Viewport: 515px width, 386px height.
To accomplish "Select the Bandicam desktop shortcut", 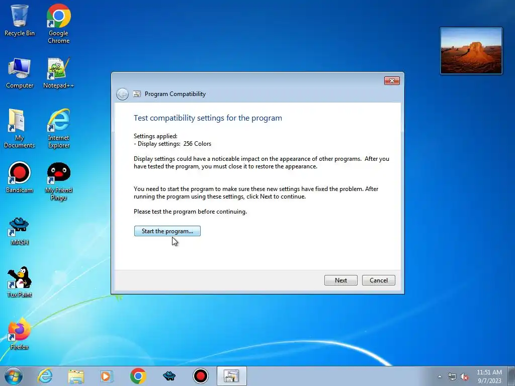I will point(20,177).
